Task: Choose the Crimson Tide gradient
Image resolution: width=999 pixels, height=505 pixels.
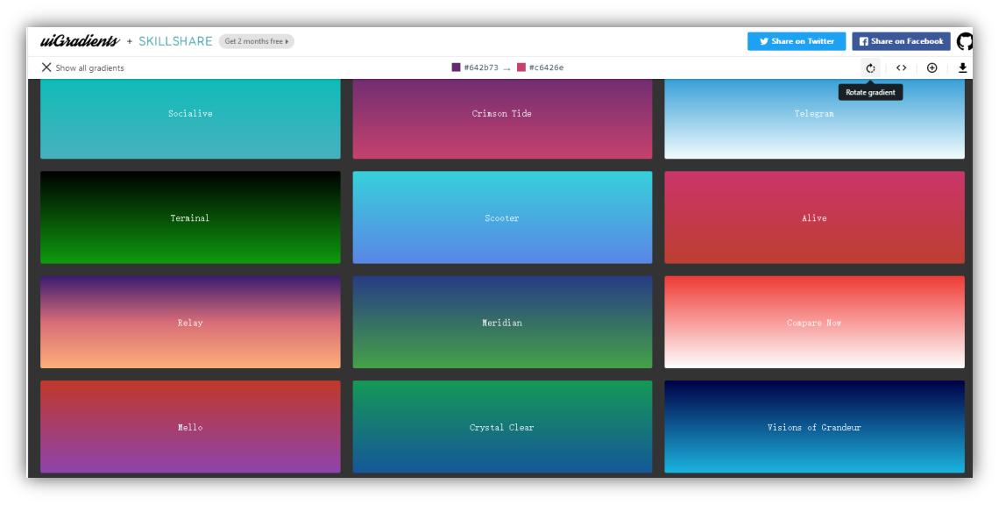Action: click(x=502, y=118)
